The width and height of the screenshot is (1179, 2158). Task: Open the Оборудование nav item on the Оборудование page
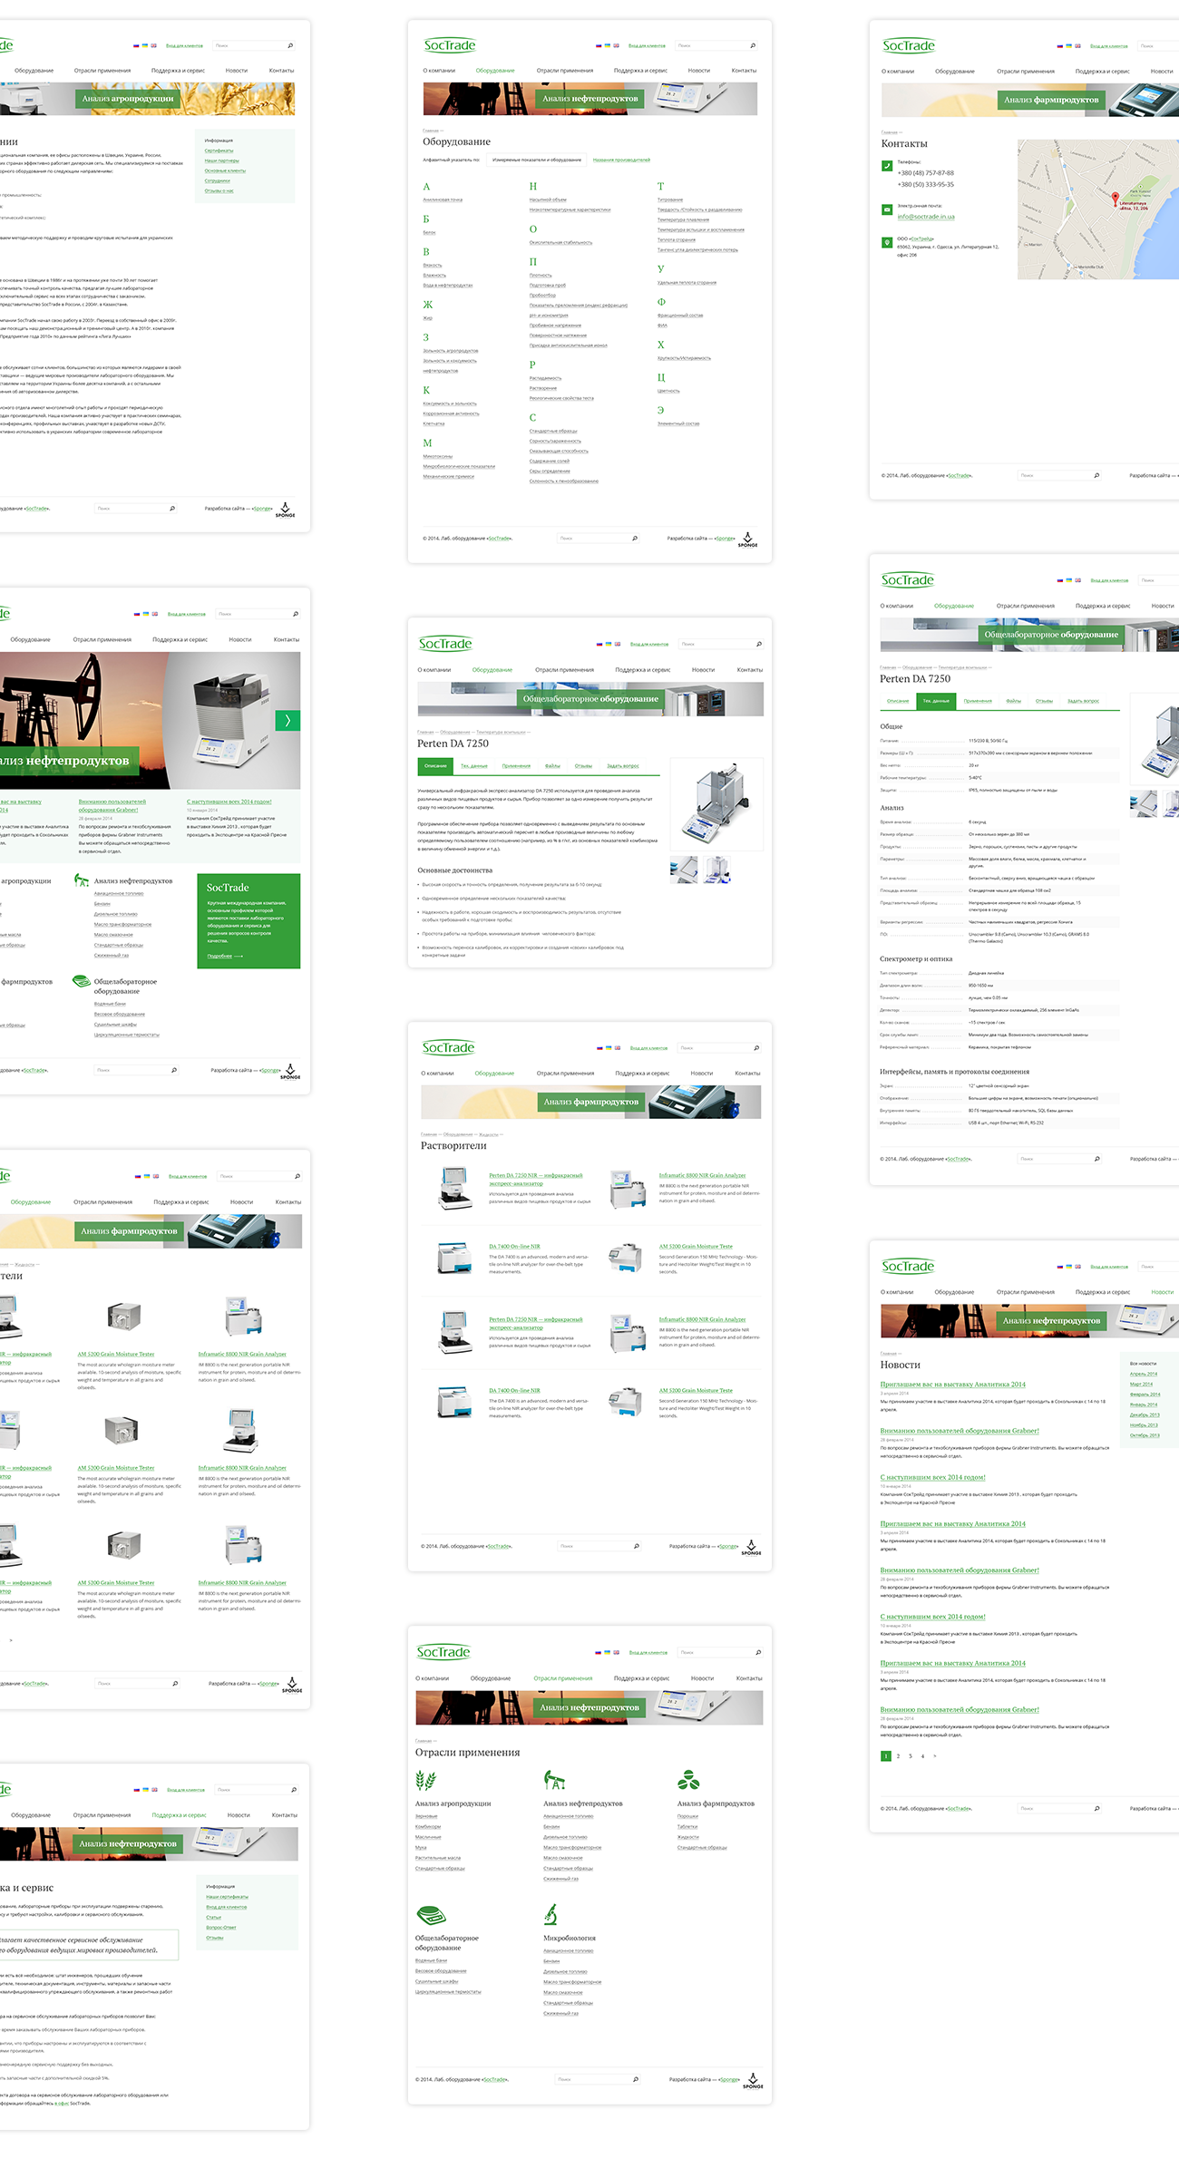coord(495,71)
